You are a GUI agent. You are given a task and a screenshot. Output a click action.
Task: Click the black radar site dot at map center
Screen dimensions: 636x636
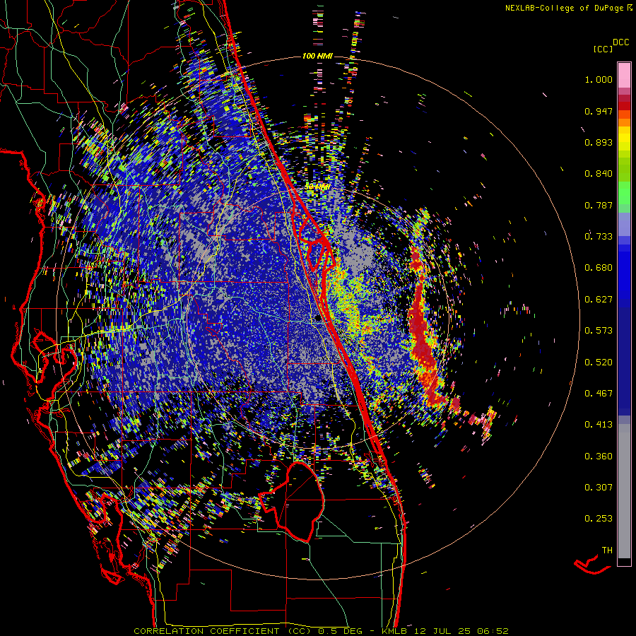click(318, 319)
